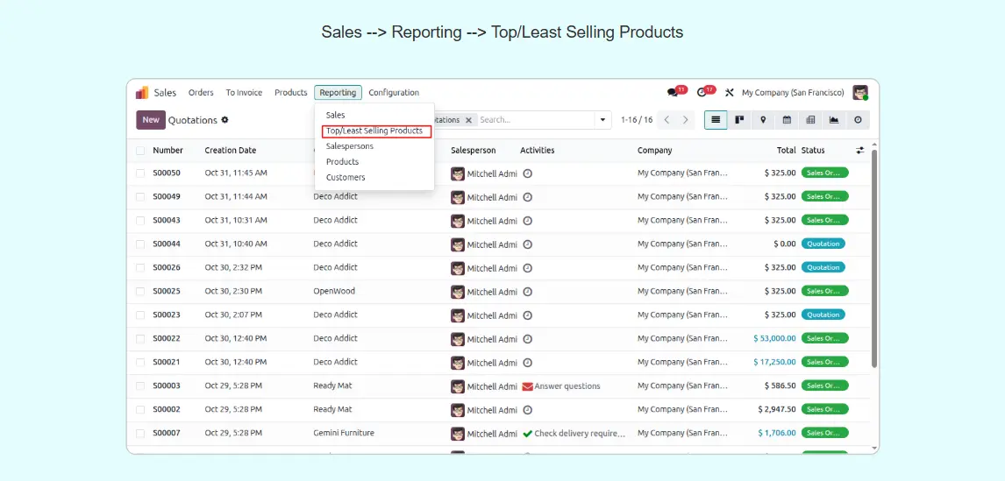Click the Quotations settings gear icon

click(225, 120)
